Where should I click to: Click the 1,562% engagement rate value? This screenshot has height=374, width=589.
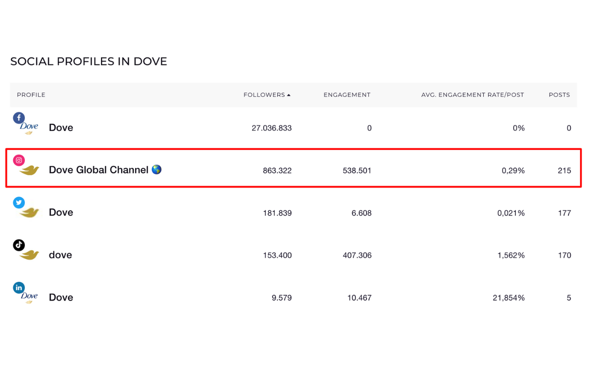coord(511,255)
